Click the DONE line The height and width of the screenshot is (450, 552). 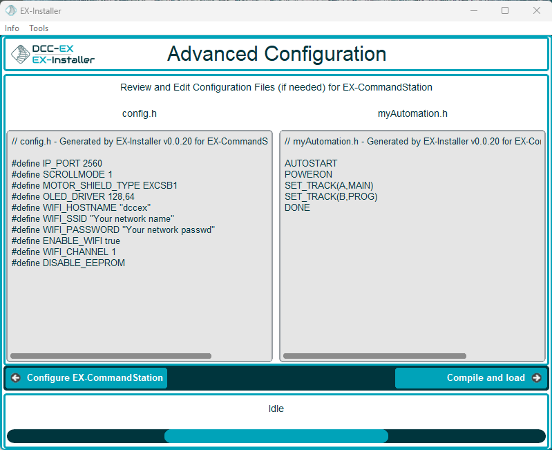(297, 208)
